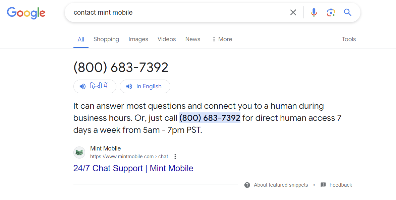The height and width of the screenshot is (200, 396).
Task: Click the About featured snippets link
Action: pyautogui.click(x=281, y=185)
